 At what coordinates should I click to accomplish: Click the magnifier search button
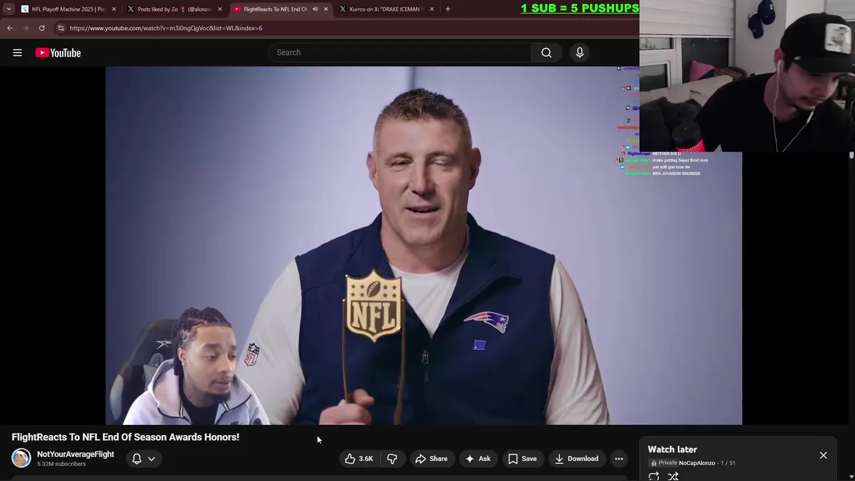click(x=546, y=53)
